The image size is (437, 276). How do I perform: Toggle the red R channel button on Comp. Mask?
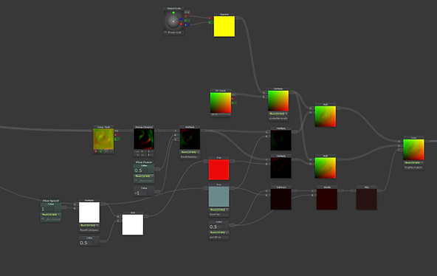coord(96,151)
